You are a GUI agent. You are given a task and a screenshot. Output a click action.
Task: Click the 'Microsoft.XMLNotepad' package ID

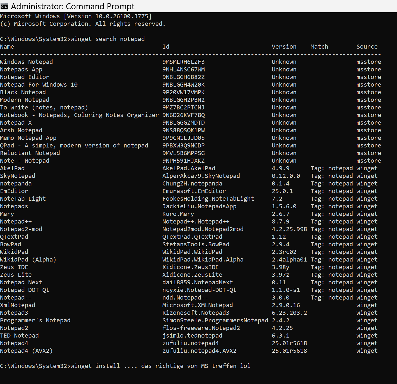coord(198,305)
